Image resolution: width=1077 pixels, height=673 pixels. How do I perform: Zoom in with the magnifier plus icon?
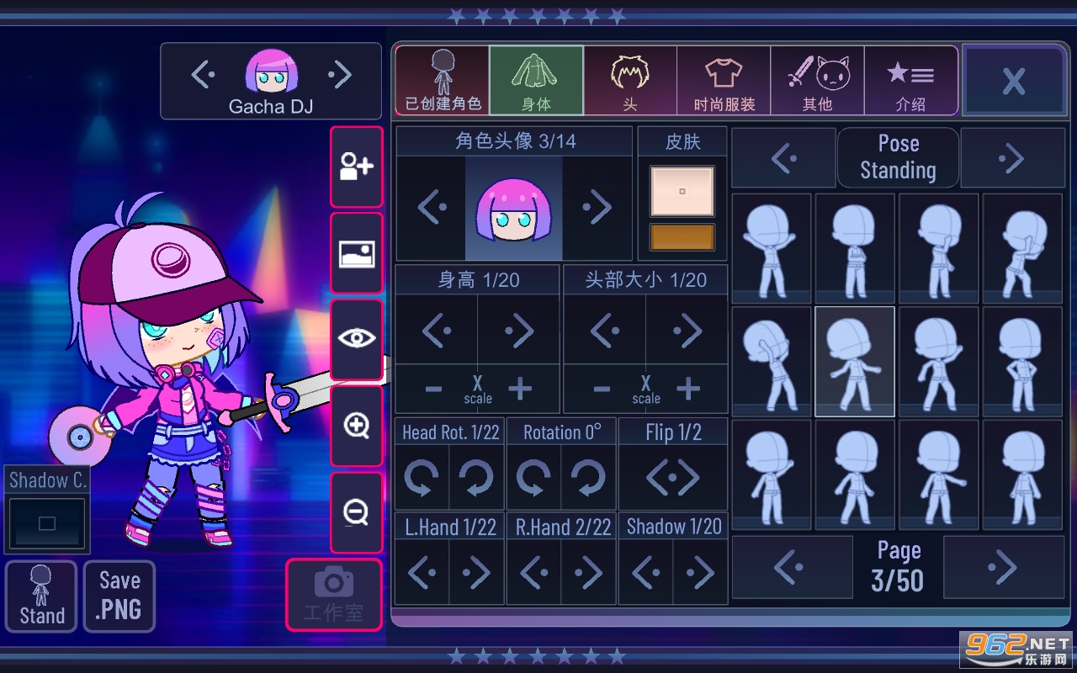(356, 426)
